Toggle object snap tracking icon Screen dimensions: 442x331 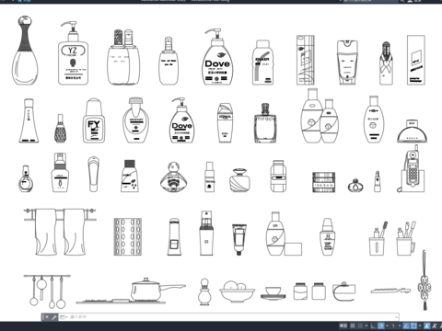pyautogui.click(x=406, y=325)
